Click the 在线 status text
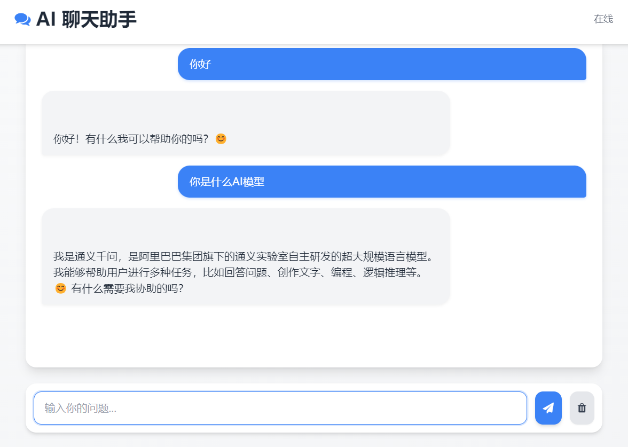 pyautogui.click(x=603, y=19)
